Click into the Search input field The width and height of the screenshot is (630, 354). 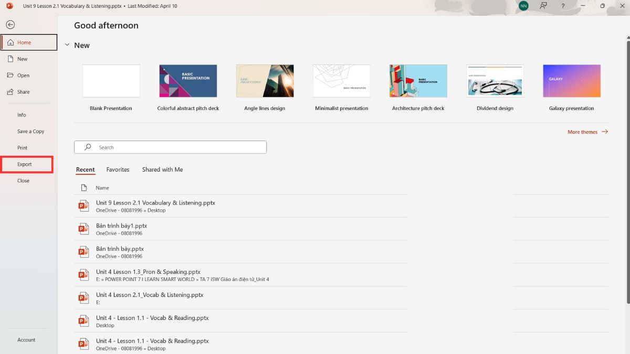click(x=178, y=147)
